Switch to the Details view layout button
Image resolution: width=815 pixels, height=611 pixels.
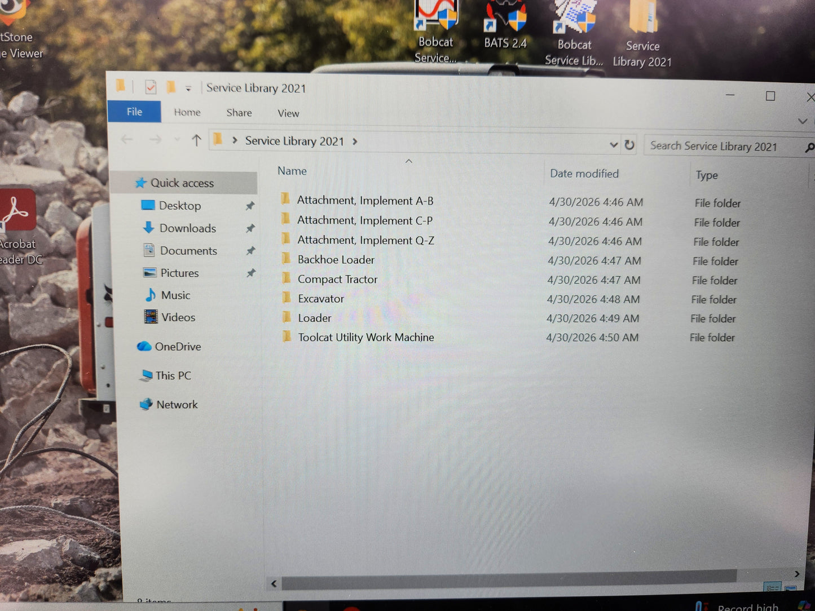coord(772,587)
